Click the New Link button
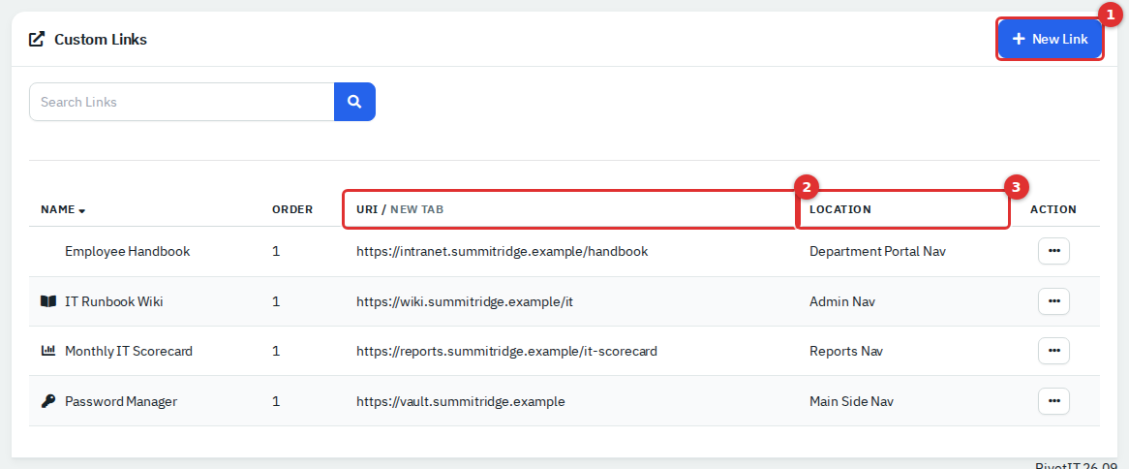Viewport: 1129px width, 469px height. [1050, 39]
